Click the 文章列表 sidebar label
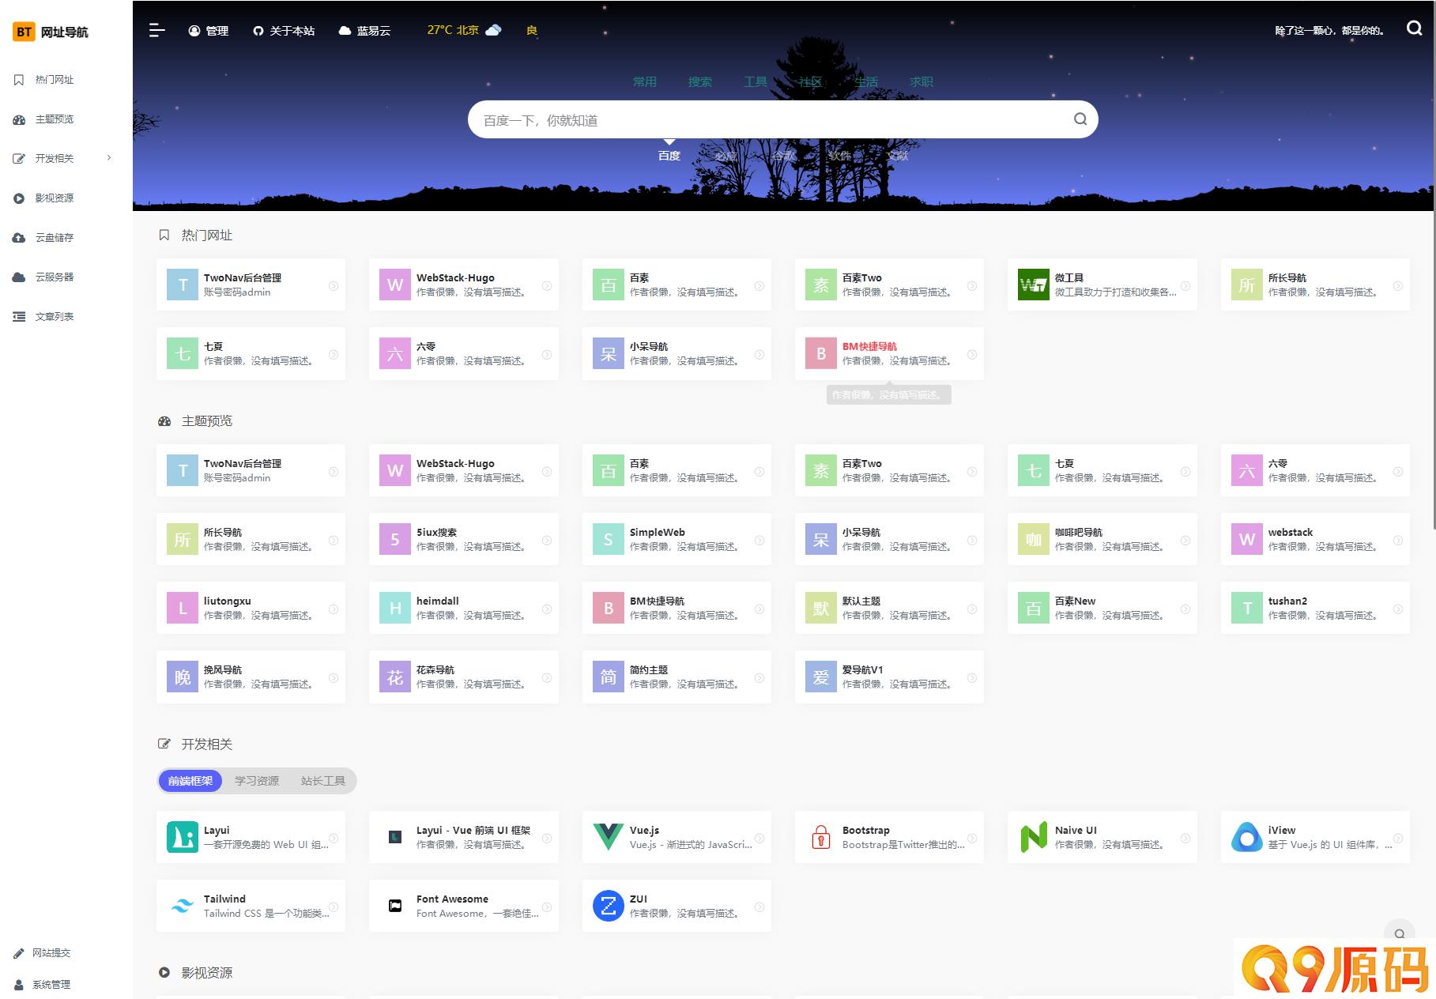The height and width of the screenshot is (999, 1436). coord(55,317)
